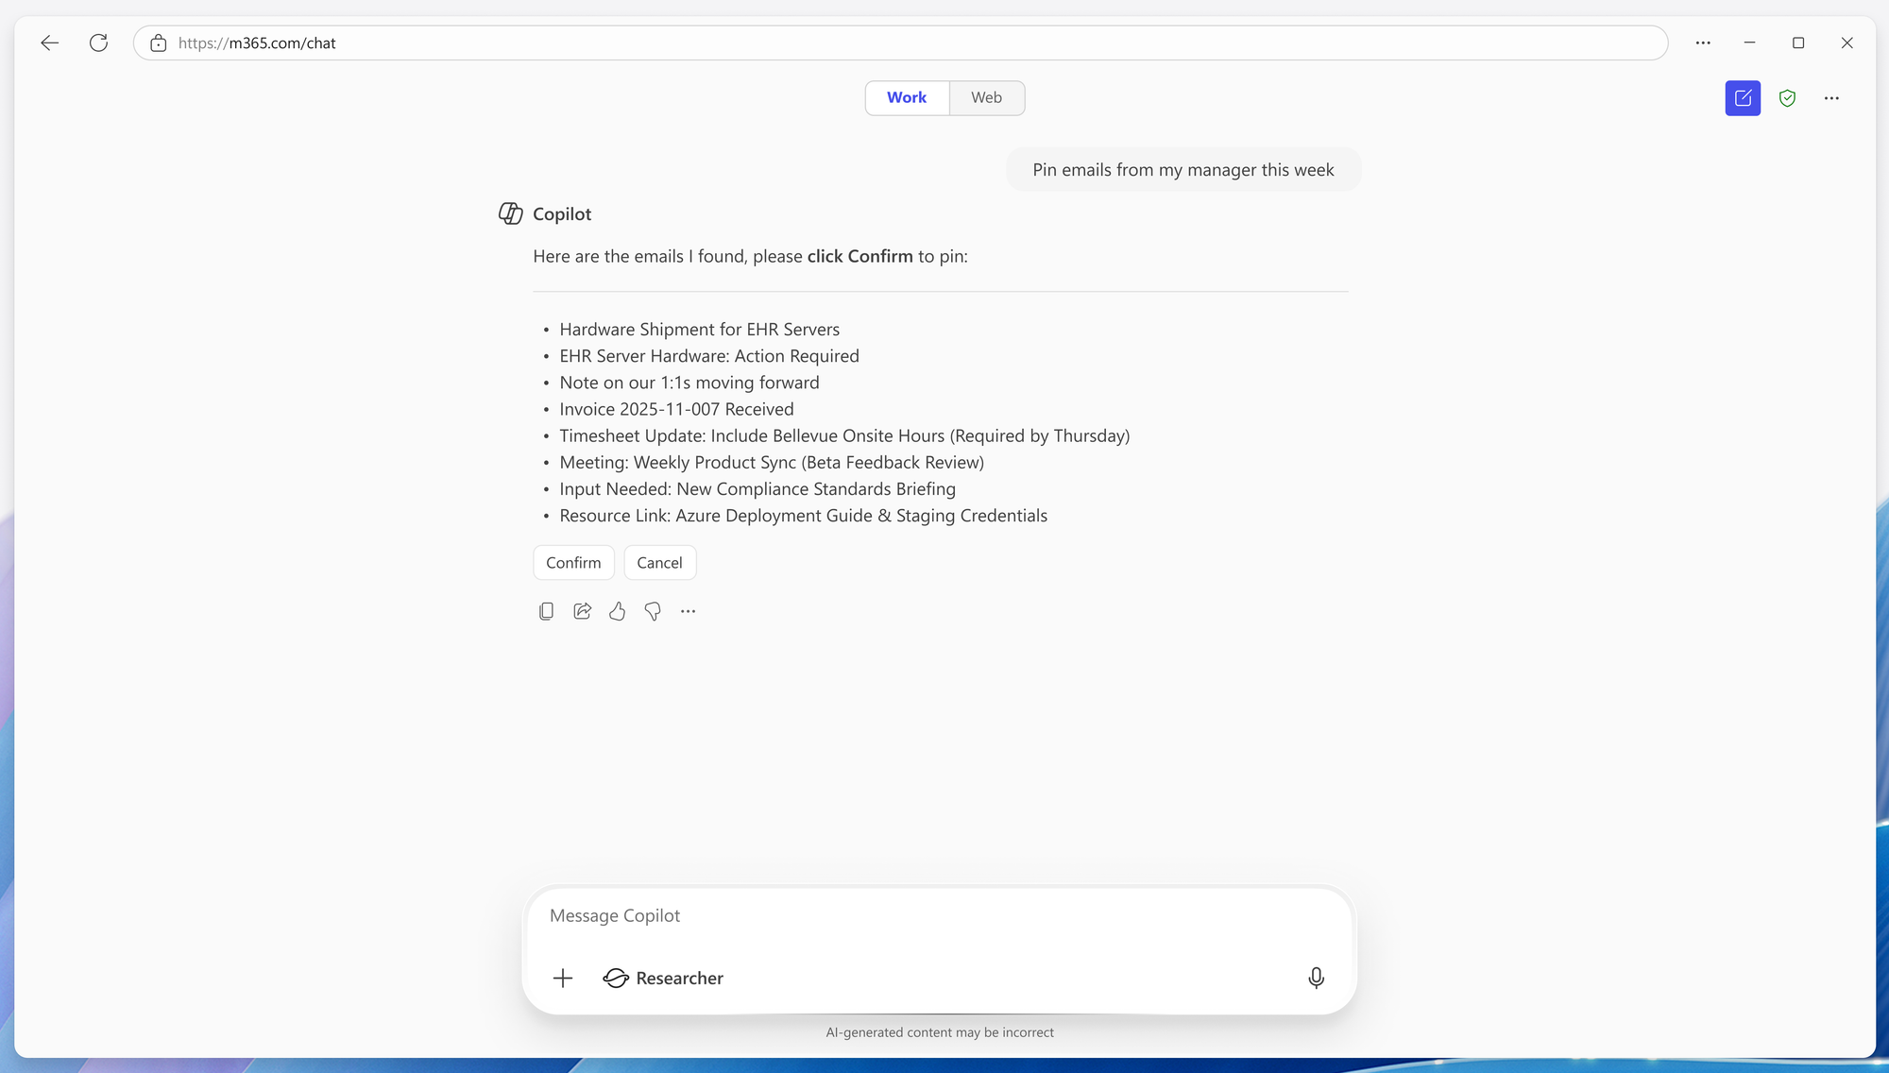Start voice input with microphone icon
1889x1073 pixels.
click(x=1316, y=978)
